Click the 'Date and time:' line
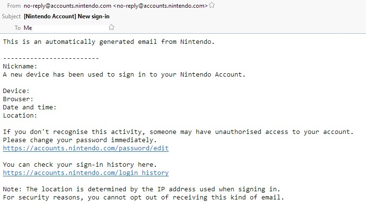The width and height of the screenshot is (366, 212). coord(29,107)
